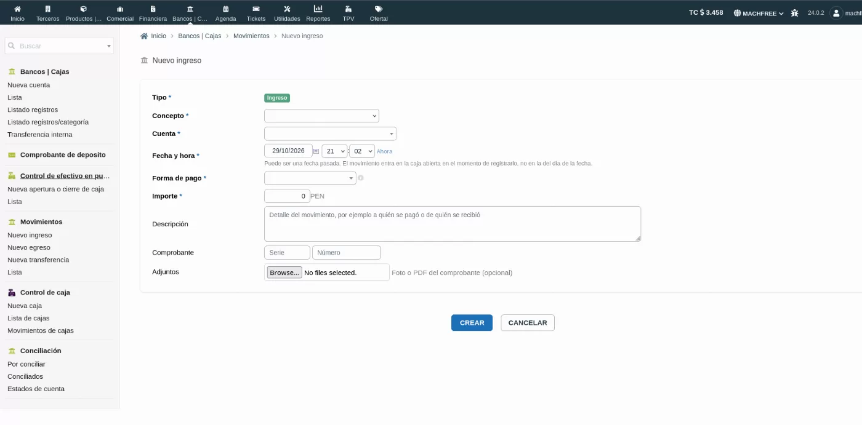Open the minutes selector showing 02

point(362,151)
